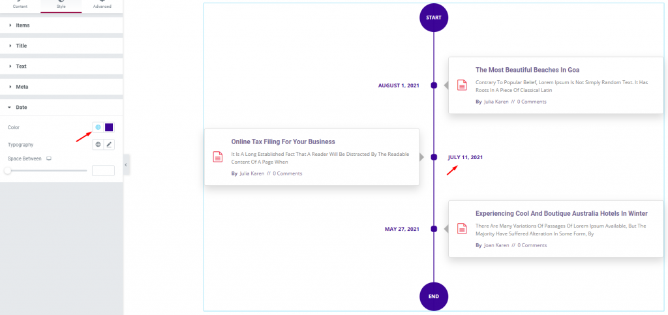Open the Typography edit pencil icon

tap(109, 145)
